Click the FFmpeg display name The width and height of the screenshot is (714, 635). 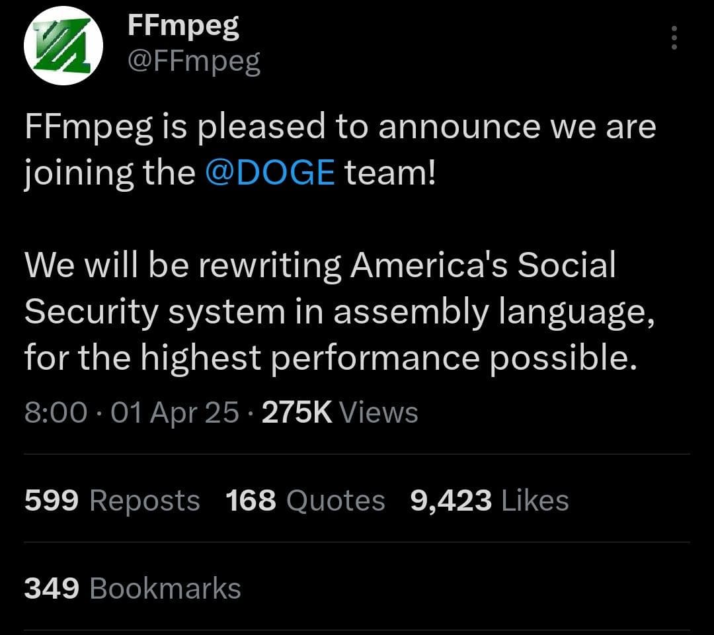pyautogui.click(x=183, y=26)
